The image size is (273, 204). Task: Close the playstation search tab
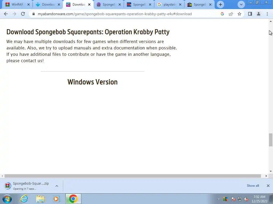point(180,5)
